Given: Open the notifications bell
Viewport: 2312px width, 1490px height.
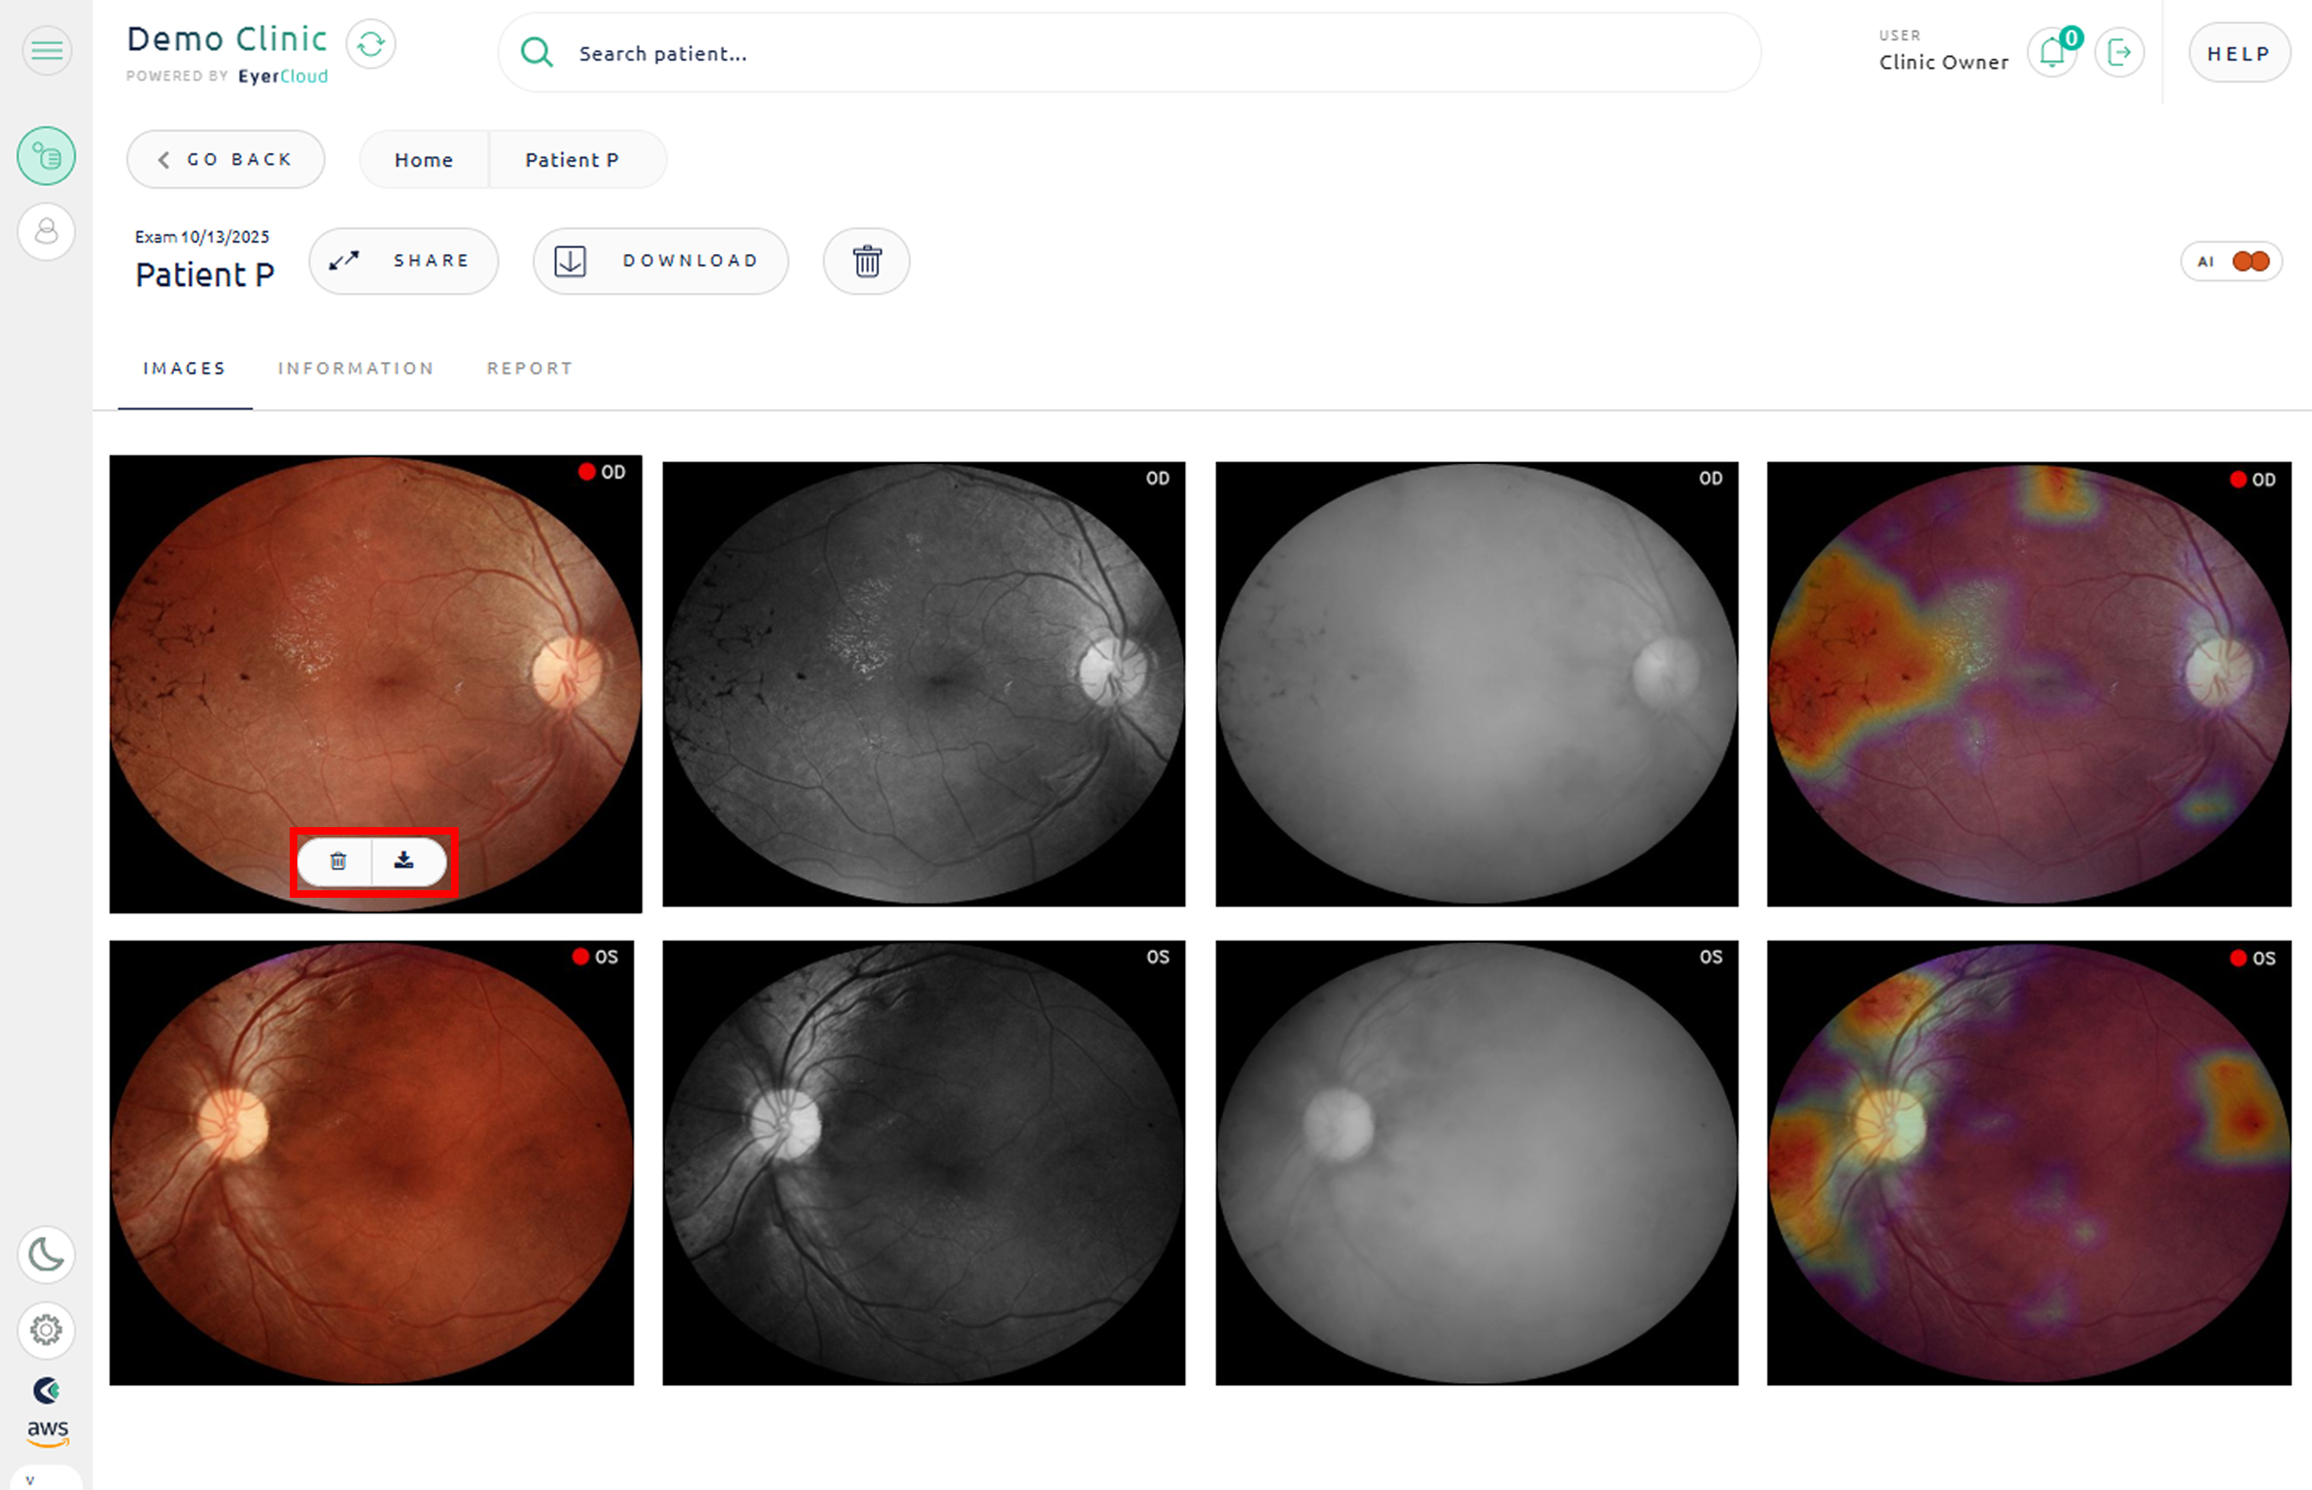Looking at the screenshot, I should coord(2050,52).
